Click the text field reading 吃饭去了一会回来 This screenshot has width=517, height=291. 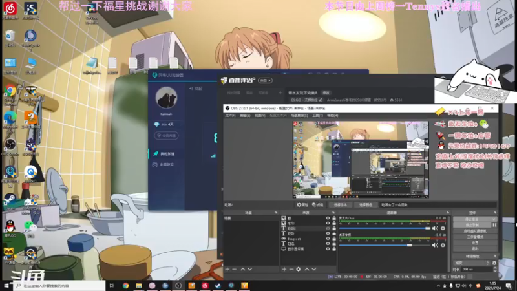pos(438,205)
